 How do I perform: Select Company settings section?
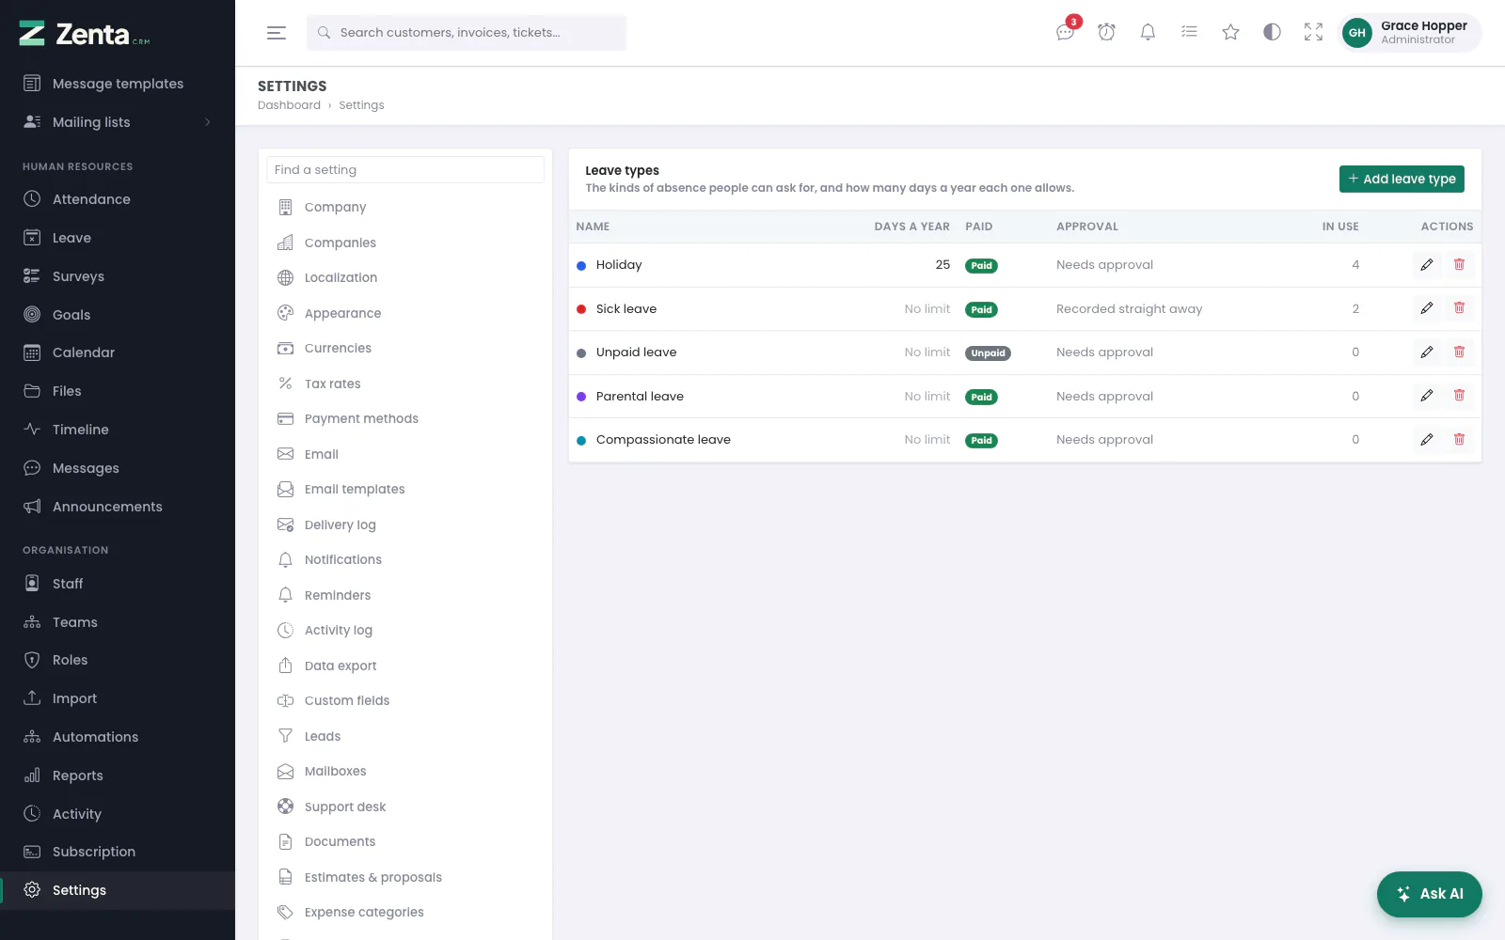[405, 207]
